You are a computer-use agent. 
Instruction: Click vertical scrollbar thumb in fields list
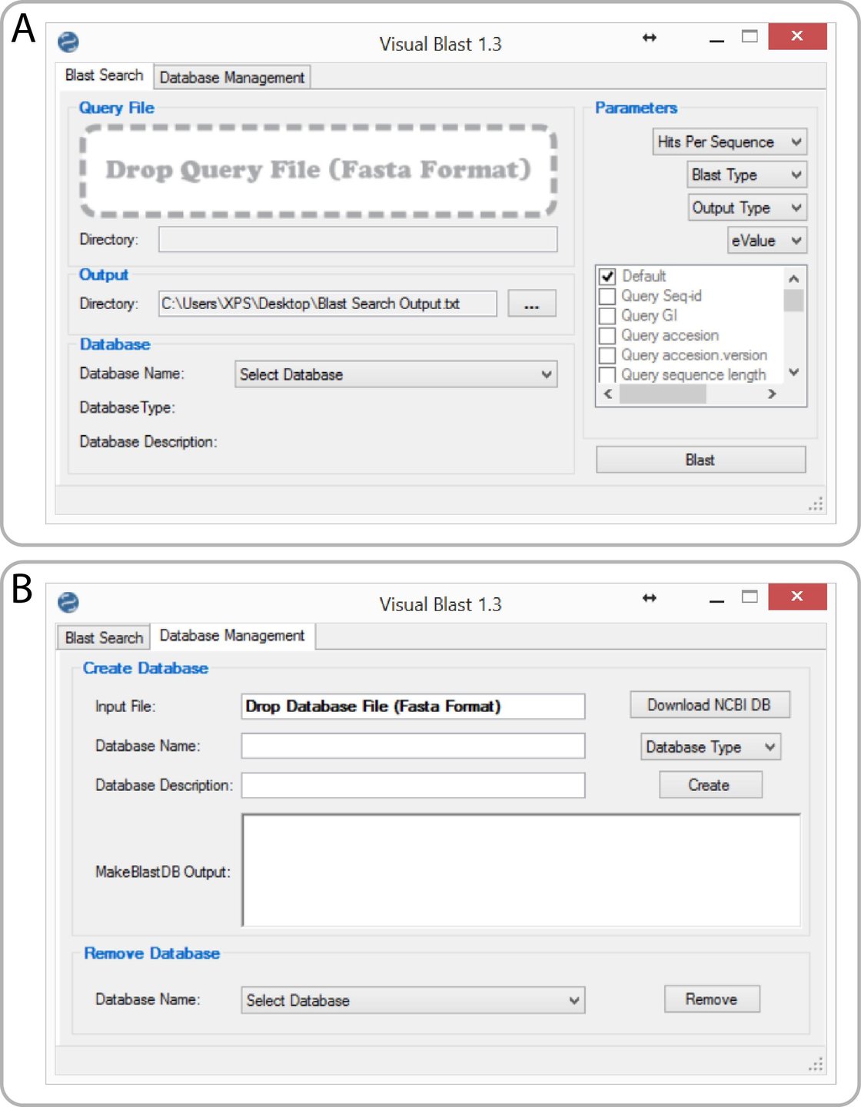pyautogui.click(x=794, y=300)
